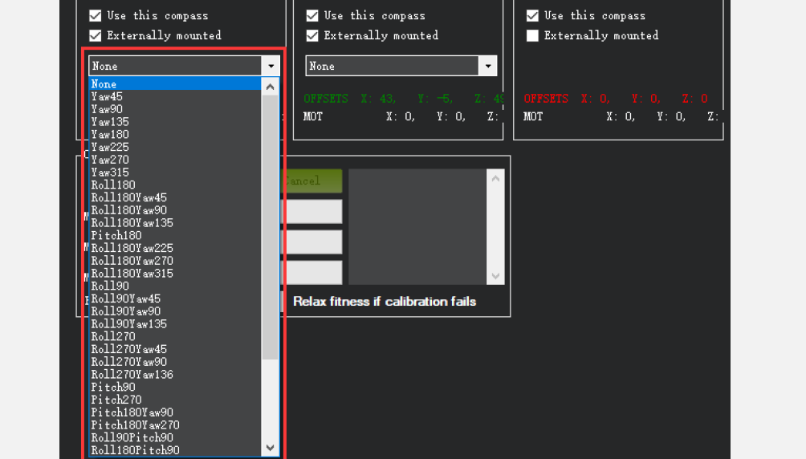
Task: Toggle "Use this compass" on the red-offsets compass
Action: tap(532, 15)
